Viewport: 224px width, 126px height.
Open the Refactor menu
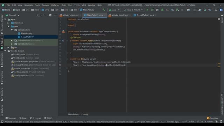click(55, 5)
